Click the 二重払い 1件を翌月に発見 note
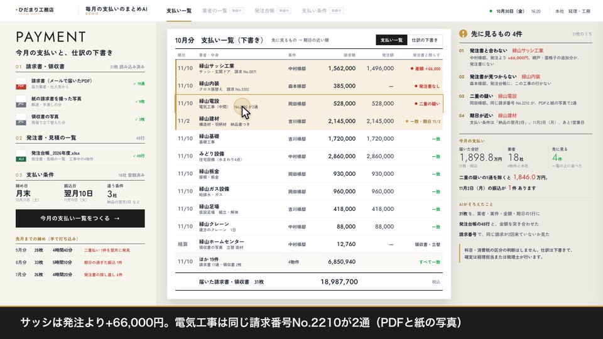 click(x=107, y=250)
